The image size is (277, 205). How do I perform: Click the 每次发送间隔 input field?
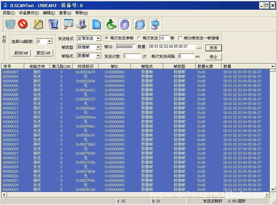(x=186, y=56)
